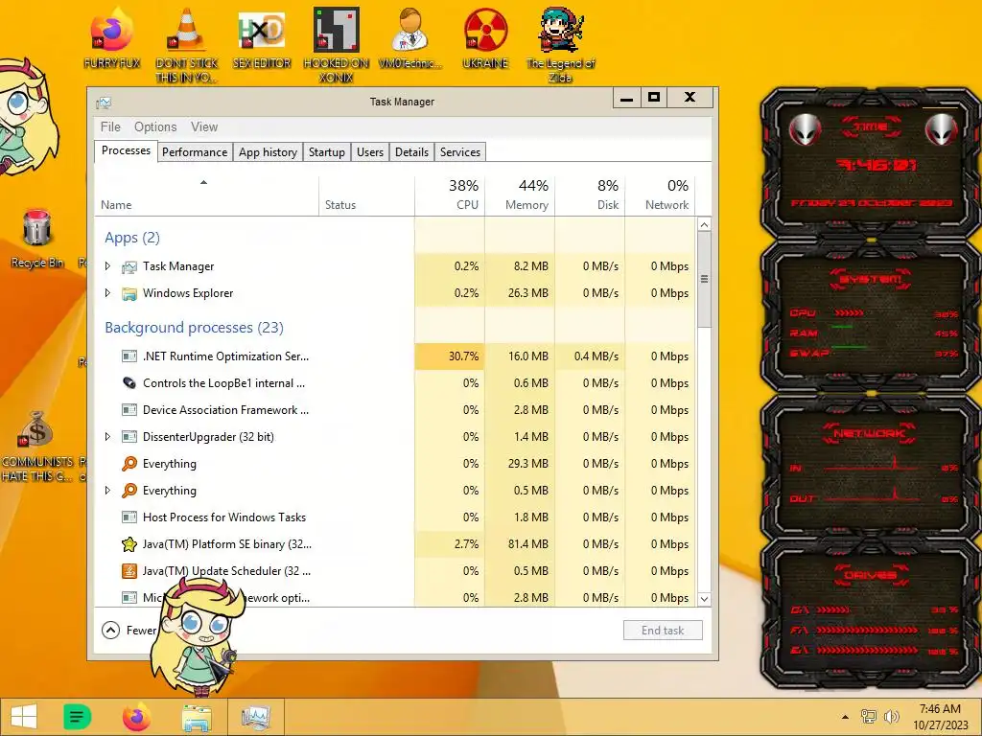Open the green notes app in taskbar
982x736 pixels.
(x=77, y=717)
